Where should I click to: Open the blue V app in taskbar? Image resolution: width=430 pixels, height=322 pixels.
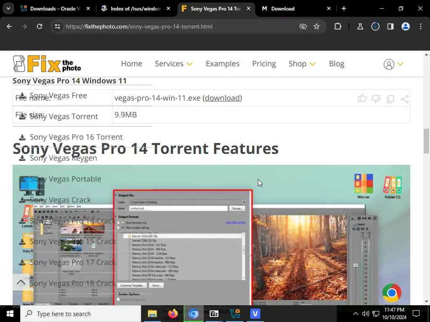pos(255,314)
